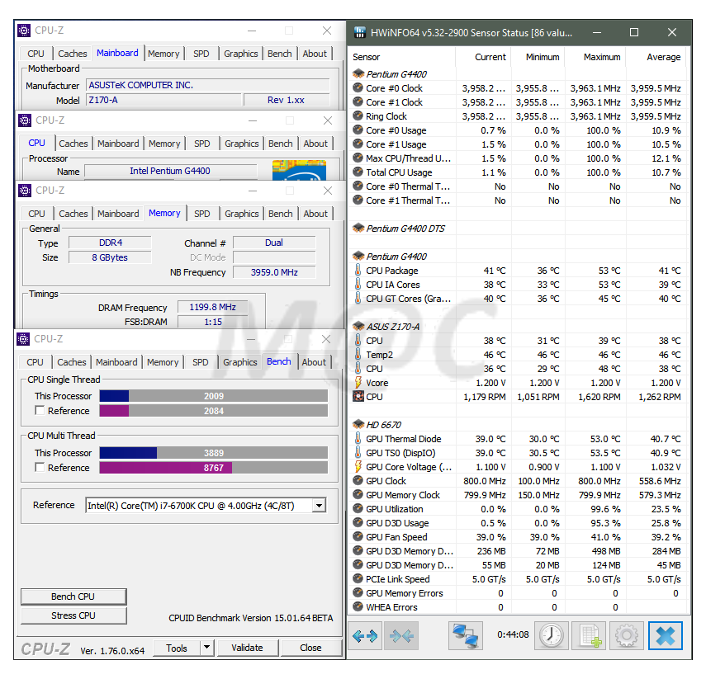
Task: Click the WHEA Errors gauge icon
Action: [x=358, y=606]
